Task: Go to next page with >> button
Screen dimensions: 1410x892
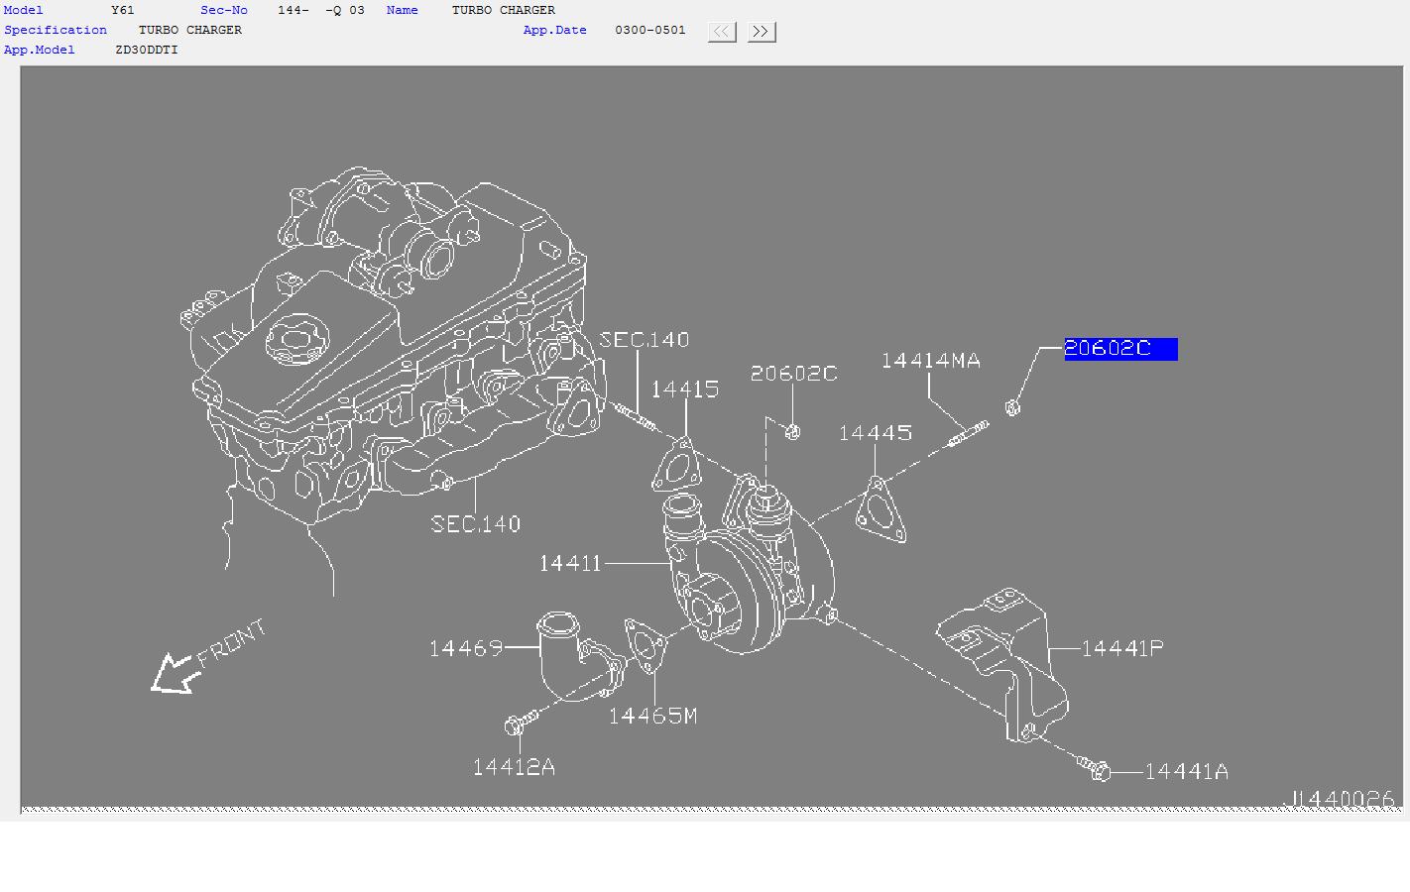Action: pos(762,32)
